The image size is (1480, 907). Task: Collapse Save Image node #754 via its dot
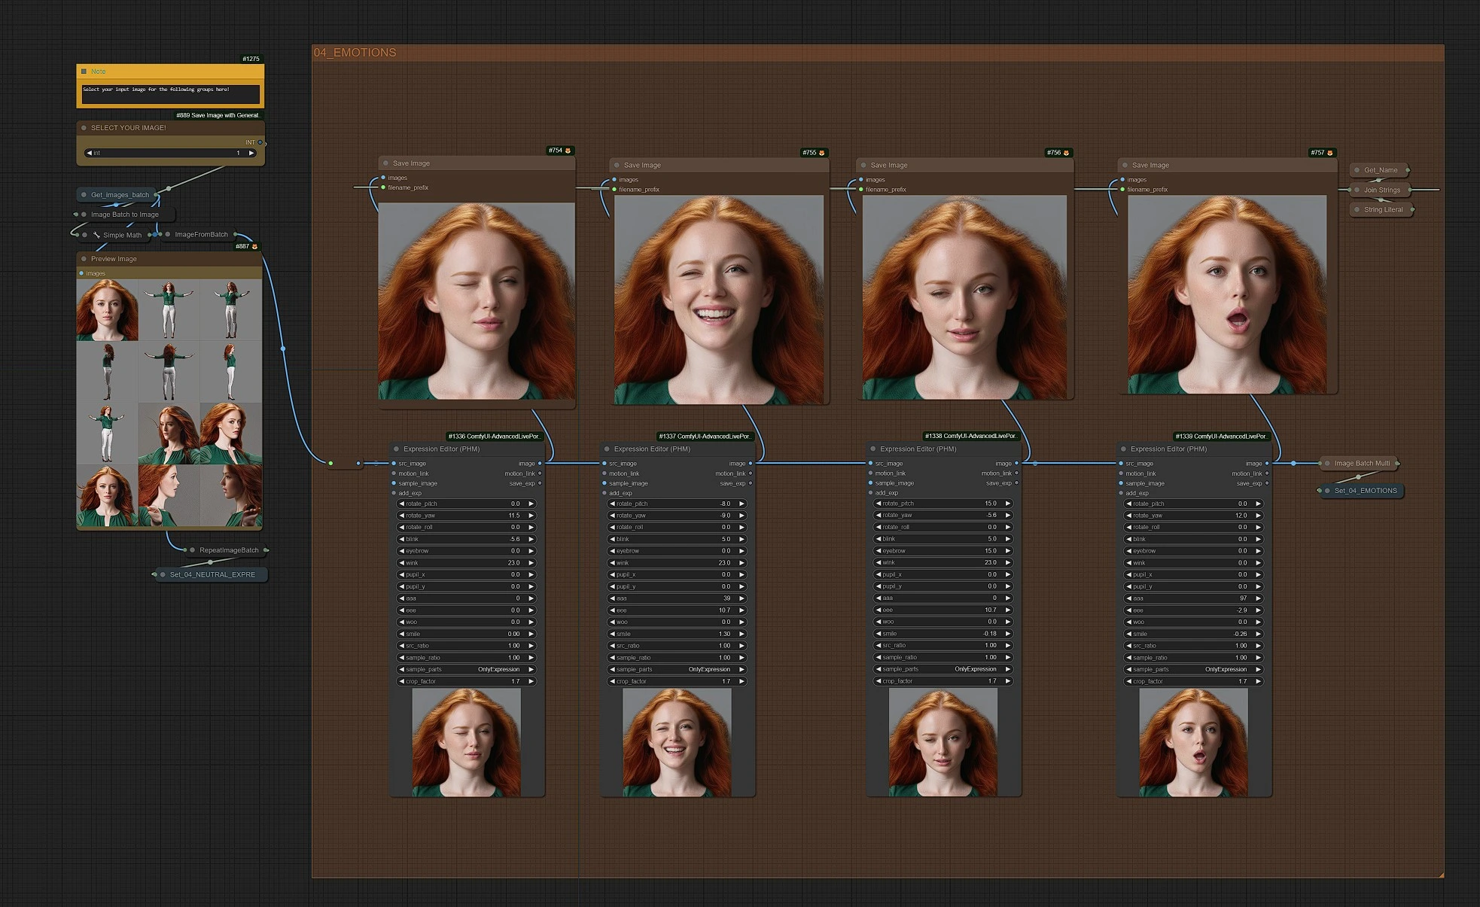[386, 163]
